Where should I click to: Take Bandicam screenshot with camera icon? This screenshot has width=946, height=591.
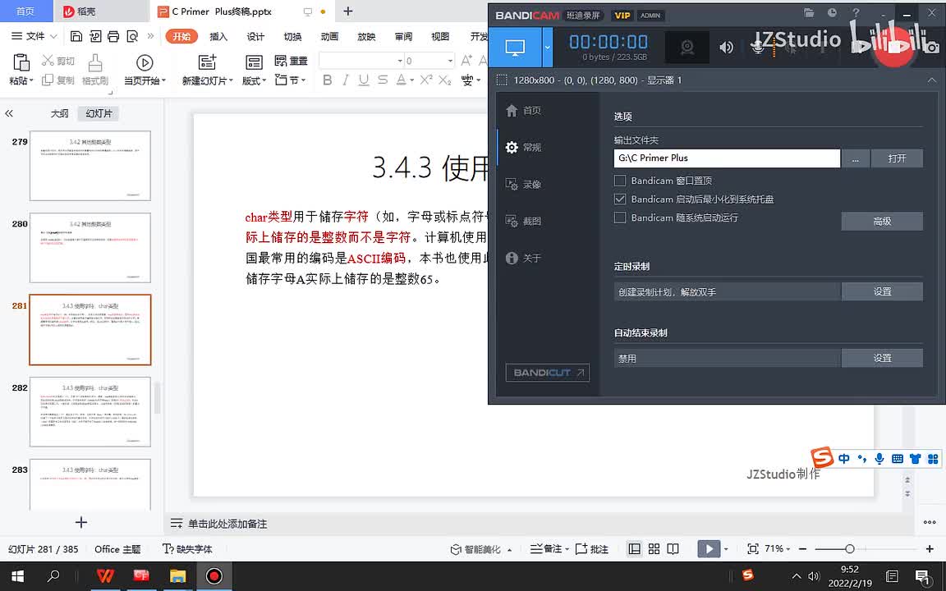[x=932, y=47]
